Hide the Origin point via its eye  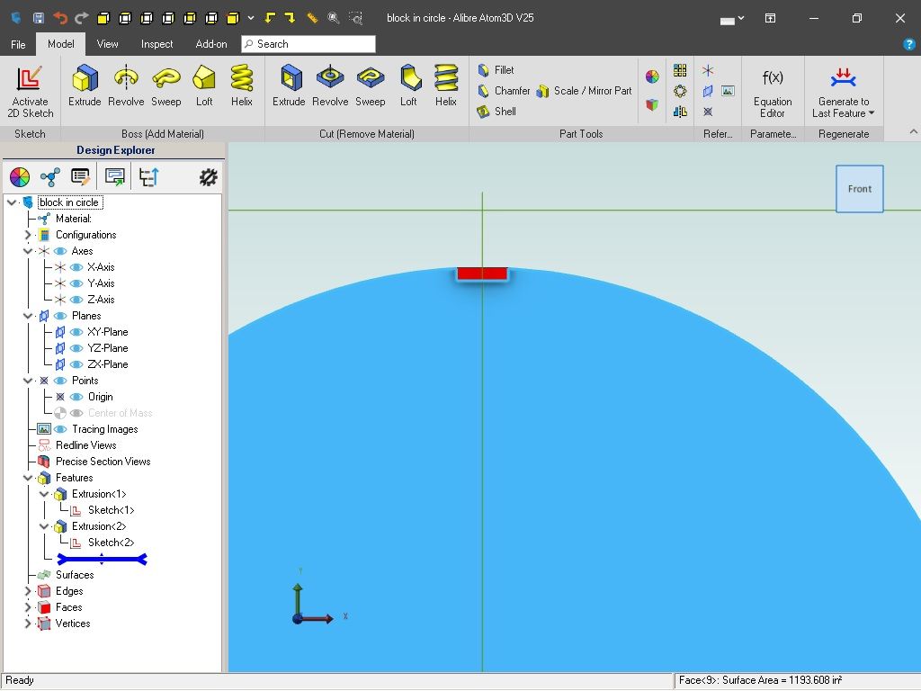pos(76,397)
